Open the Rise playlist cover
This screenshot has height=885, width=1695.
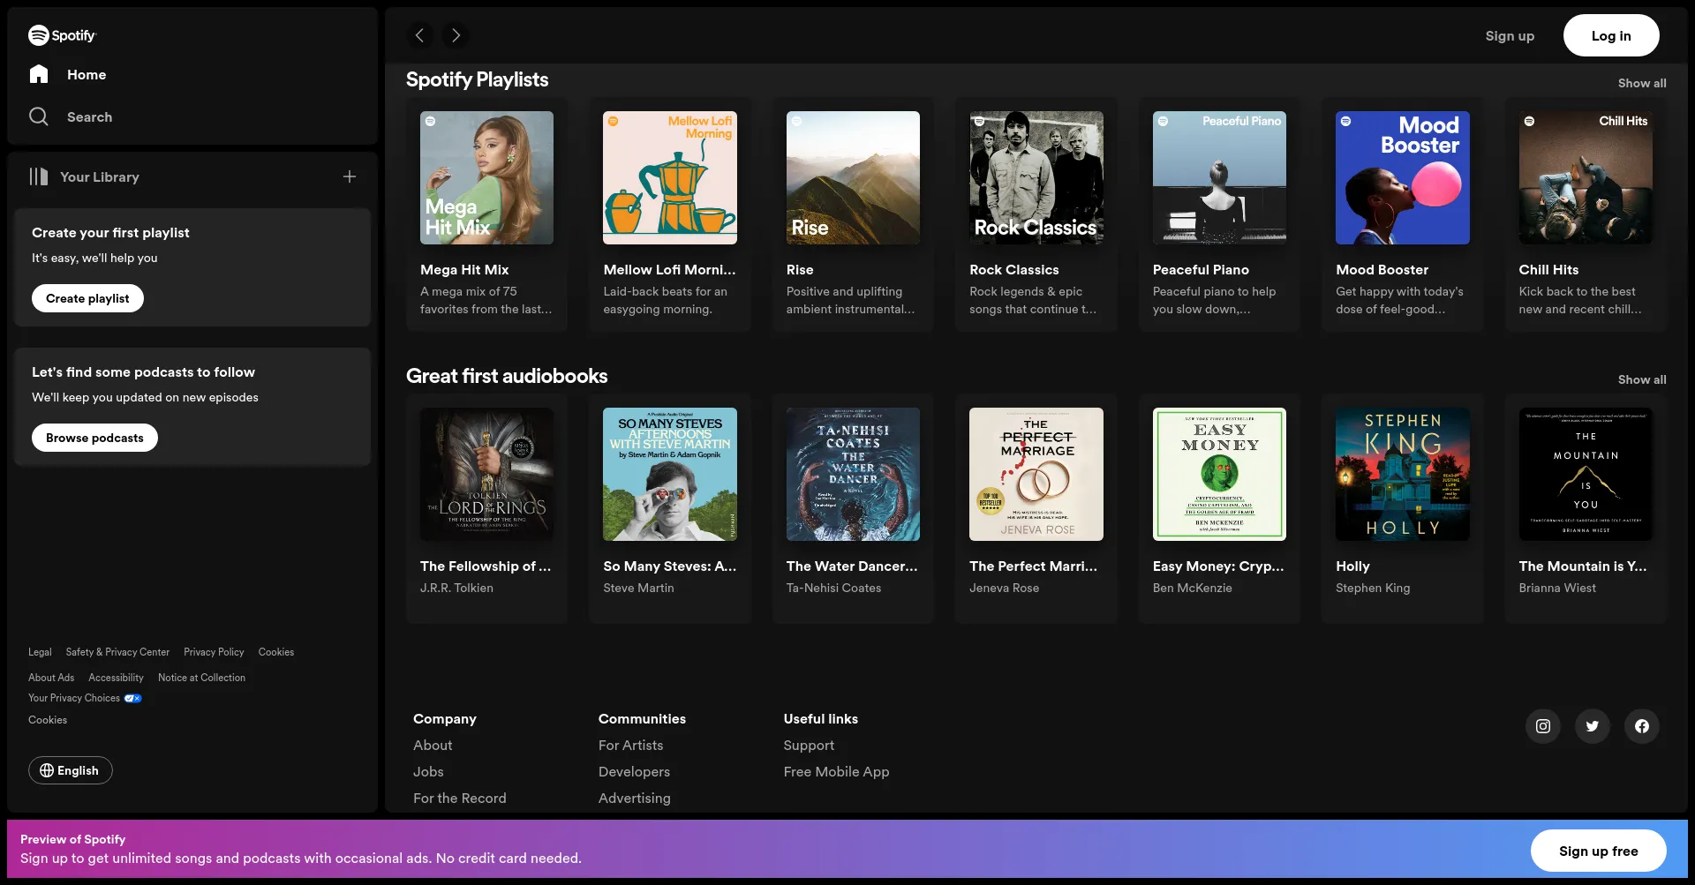(853, 177)
